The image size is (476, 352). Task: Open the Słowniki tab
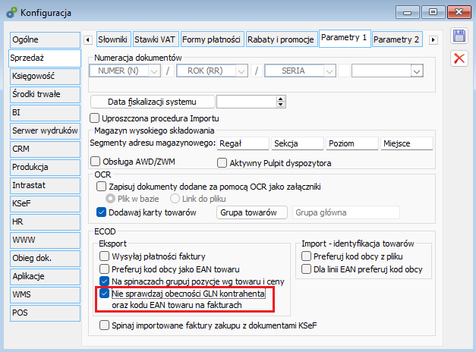tap(114, 39)
